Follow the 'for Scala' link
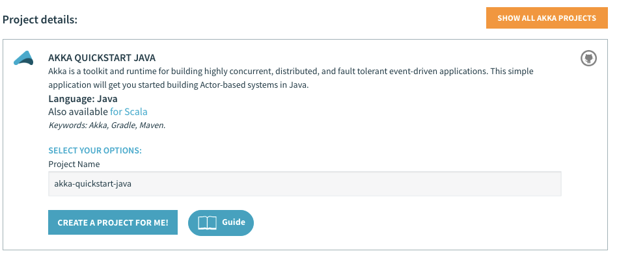 click(x=129, y=111)
